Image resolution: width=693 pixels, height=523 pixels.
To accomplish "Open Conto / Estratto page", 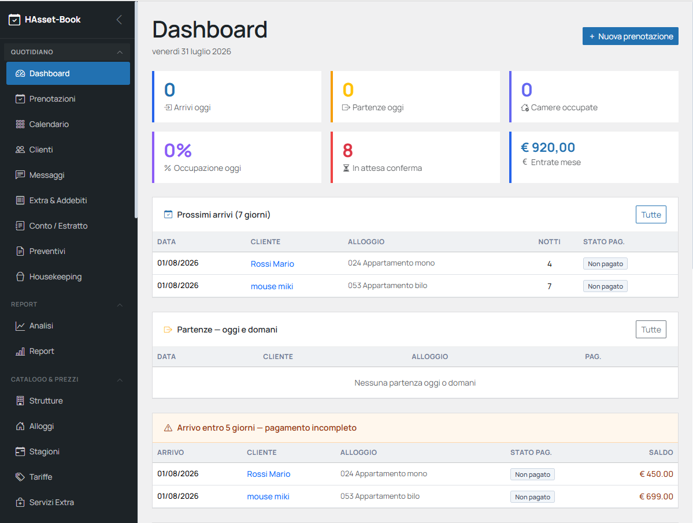I will [x=68, y=226].
